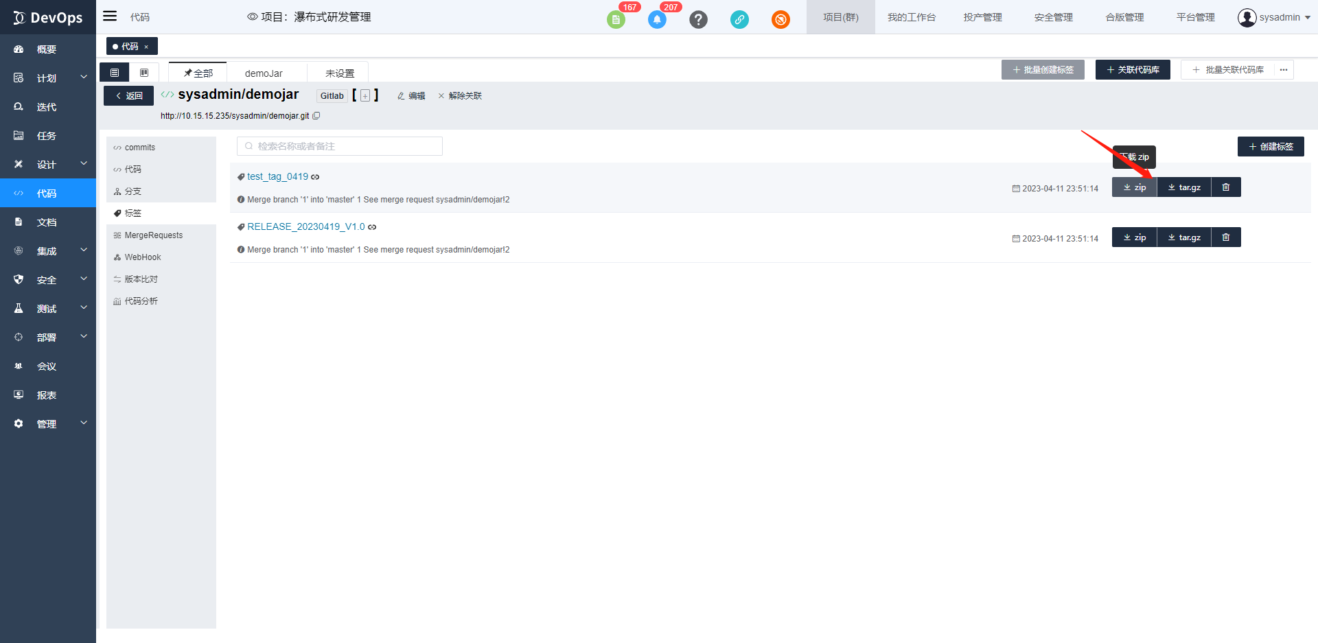Download zip for RELEASE_20230419_V1.0

(x=1135, y=237)
